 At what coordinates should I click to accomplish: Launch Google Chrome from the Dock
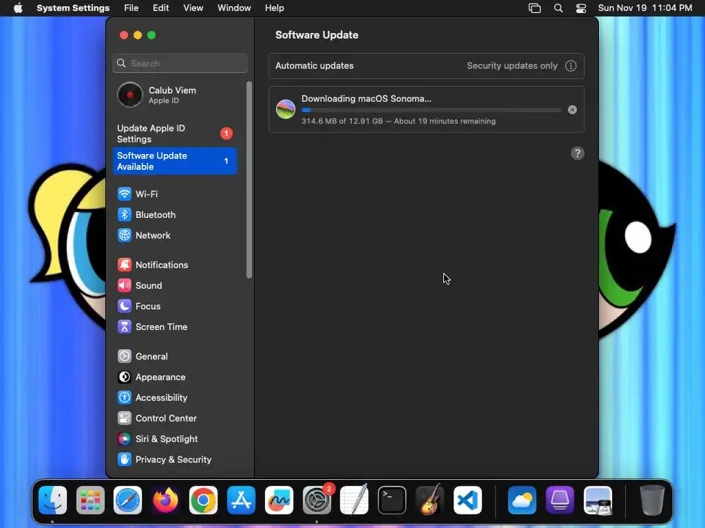click(203, 500)
